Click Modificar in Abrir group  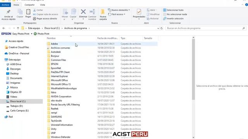[x=153, y=14]
